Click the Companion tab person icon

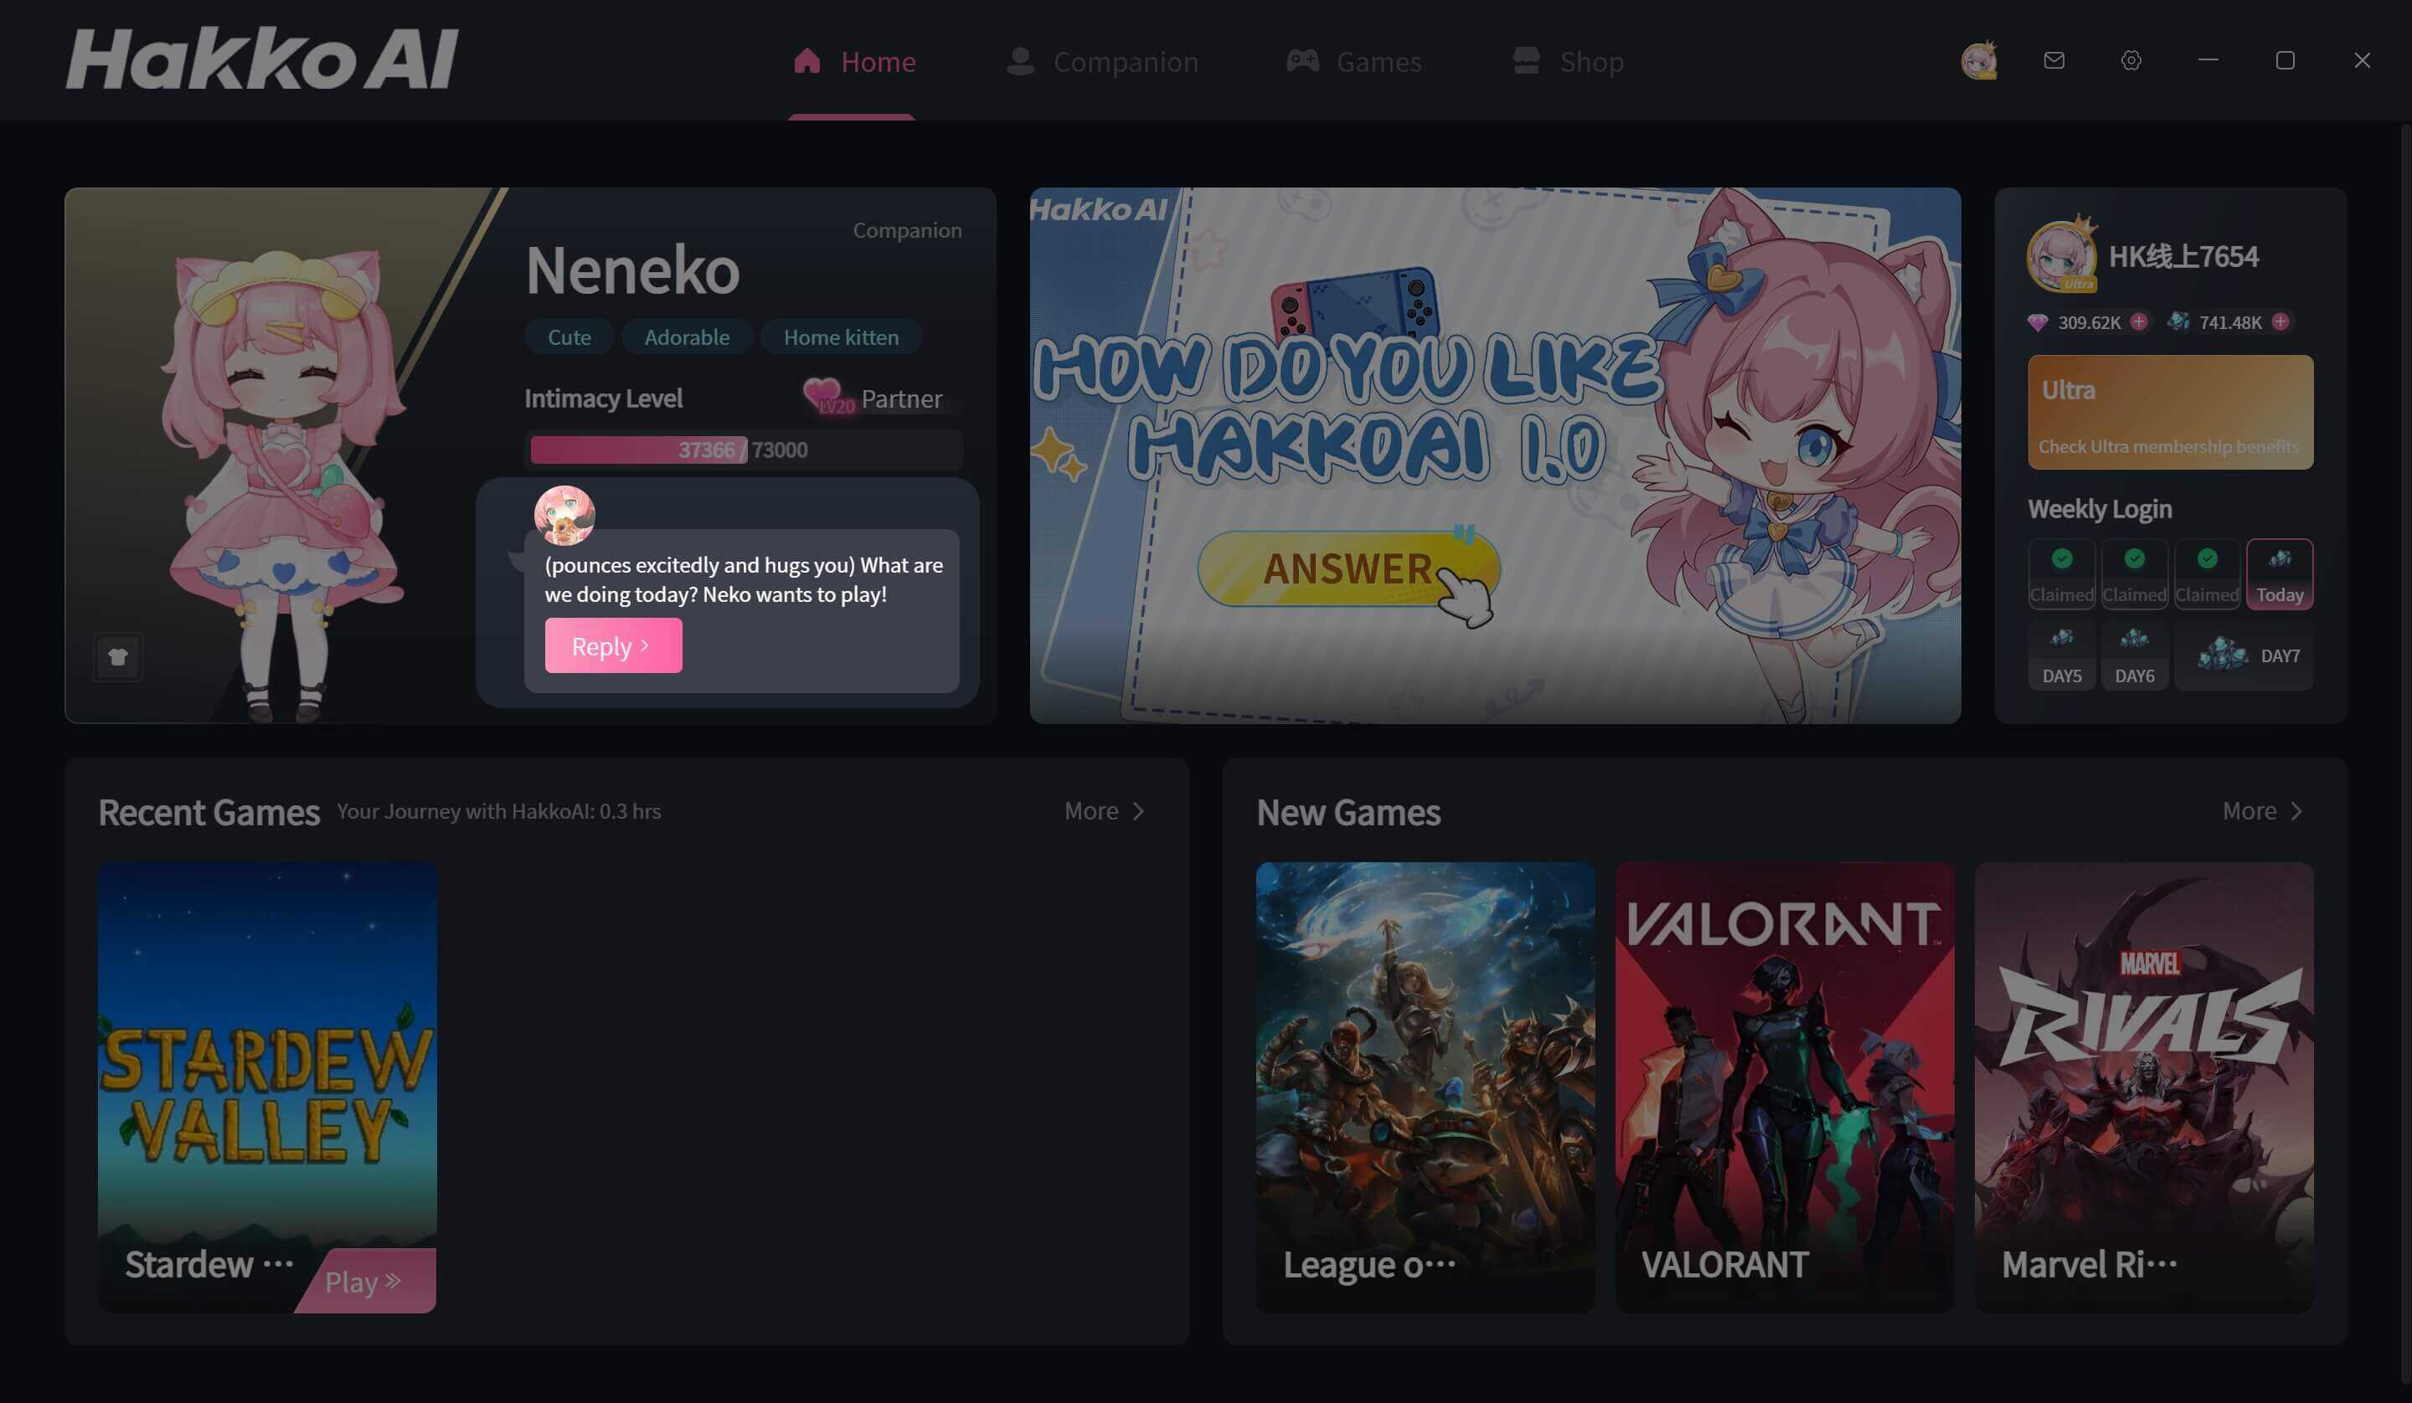click(1020, 60)
